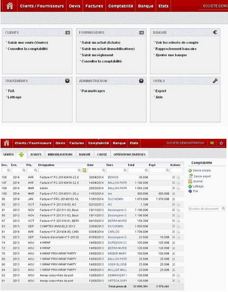Open Etats in the lower red menu bar
The image size is (228, 292).
click(x=134, y=143)
